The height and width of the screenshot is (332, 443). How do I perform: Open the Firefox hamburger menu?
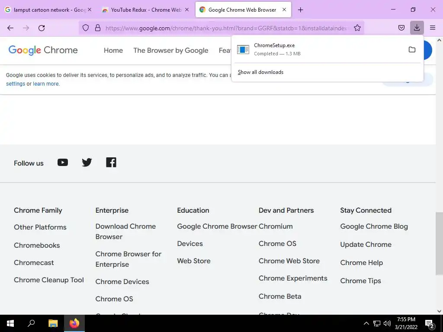click(433, 28)
